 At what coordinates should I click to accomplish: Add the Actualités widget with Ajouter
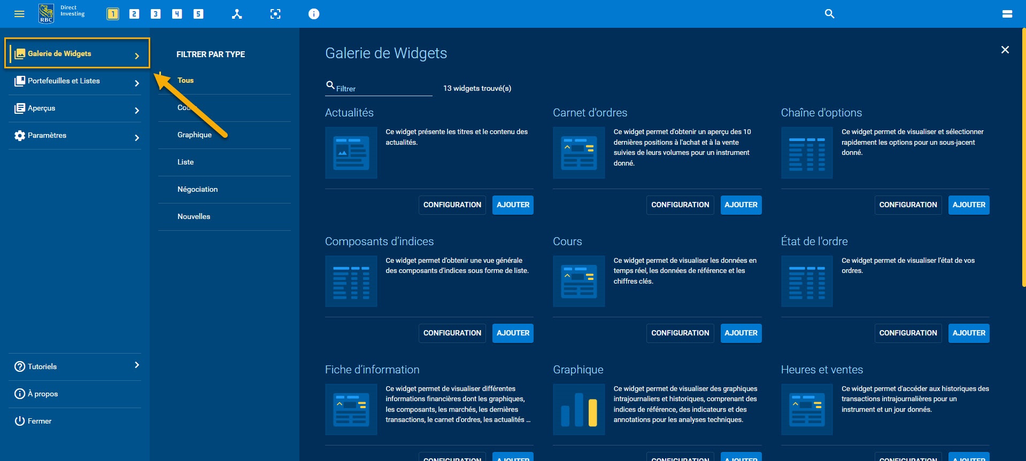513,205
